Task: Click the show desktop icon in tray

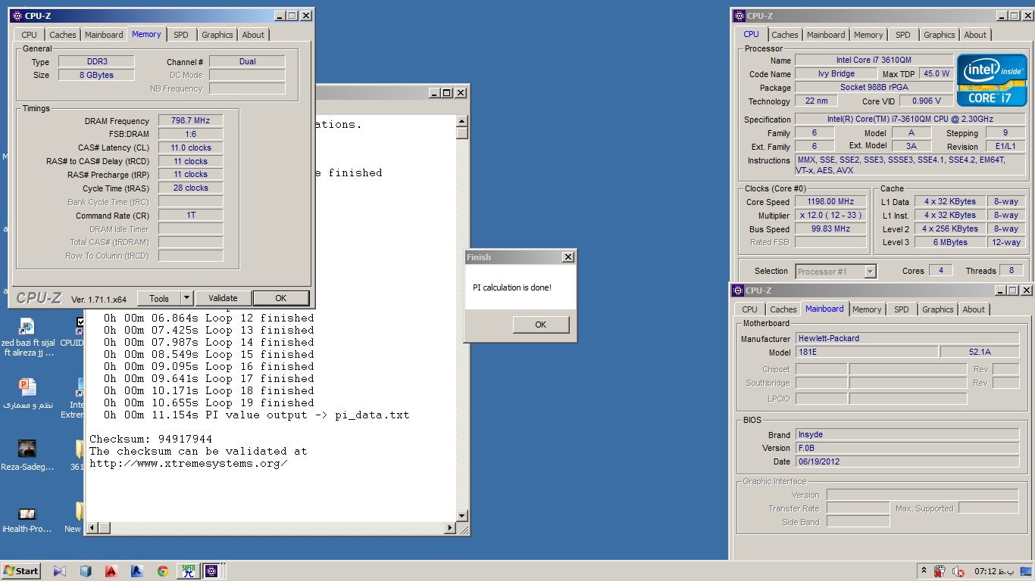Action: 1027,571
